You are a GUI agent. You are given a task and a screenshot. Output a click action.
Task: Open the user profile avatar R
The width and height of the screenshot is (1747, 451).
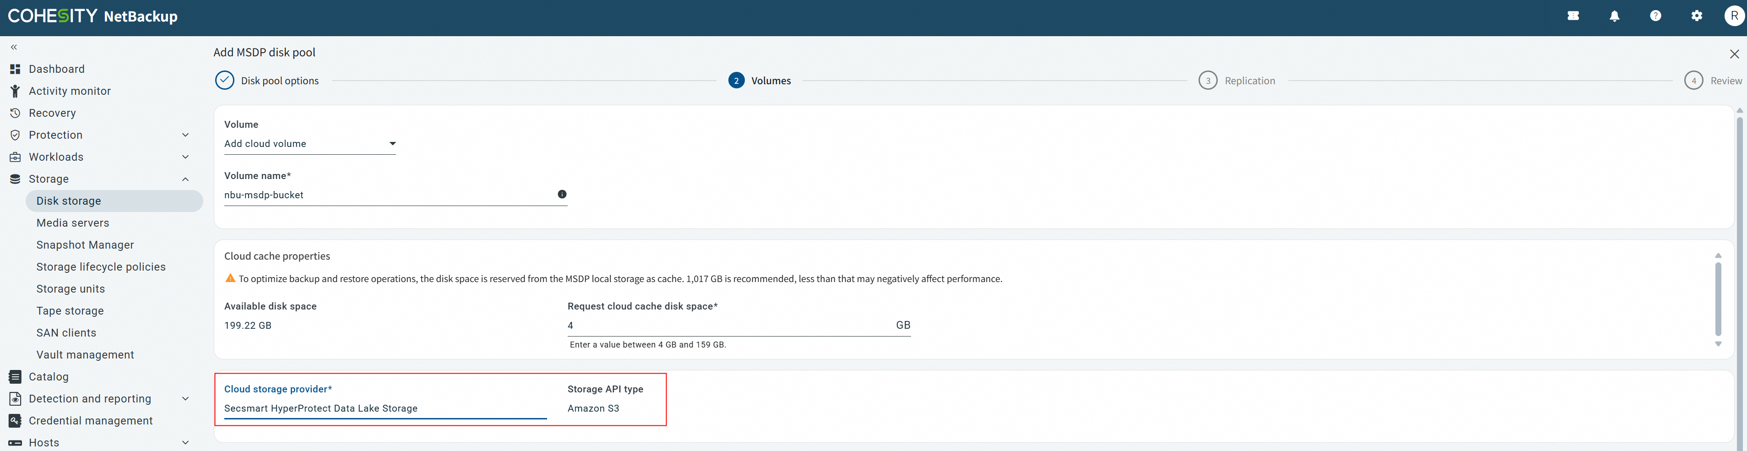click(x=1734, y=16)
